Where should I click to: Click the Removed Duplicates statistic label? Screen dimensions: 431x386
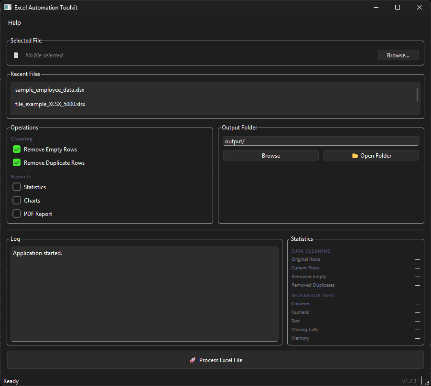click(x=313, y=285)
